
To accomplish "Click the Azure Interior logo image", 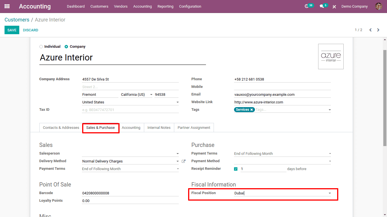I will pyautogui.click(x=331, y=57).
